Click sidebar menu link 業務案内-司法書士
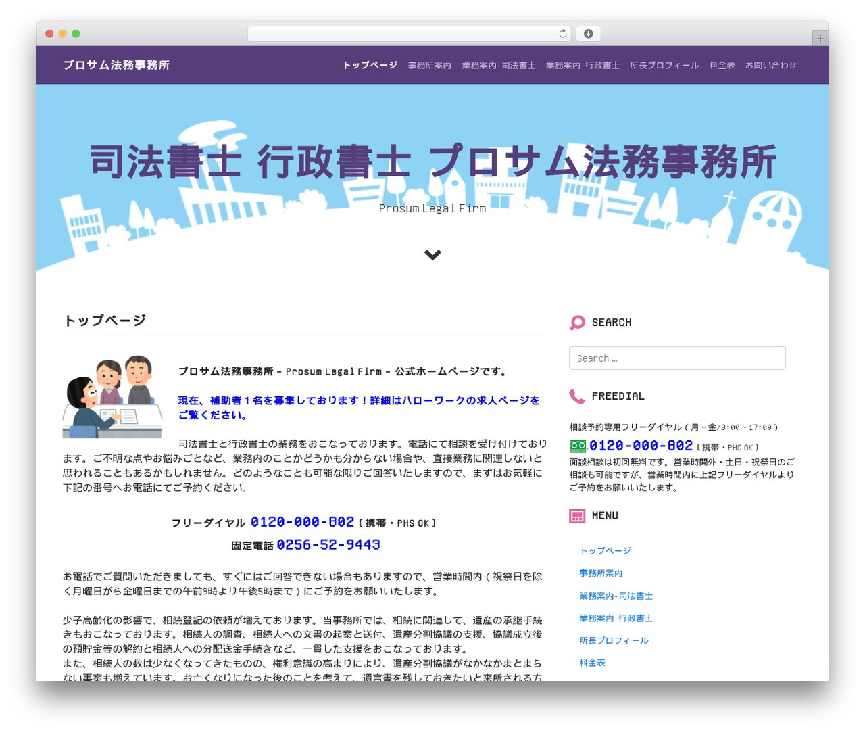The image size is (865, 733). click(616, 596)
